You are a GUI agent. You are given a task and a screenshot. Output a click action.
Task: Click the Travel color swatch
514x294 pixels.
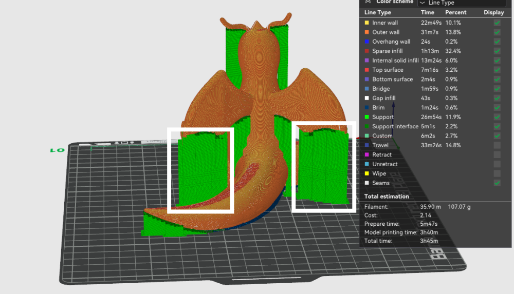[367, 145]
